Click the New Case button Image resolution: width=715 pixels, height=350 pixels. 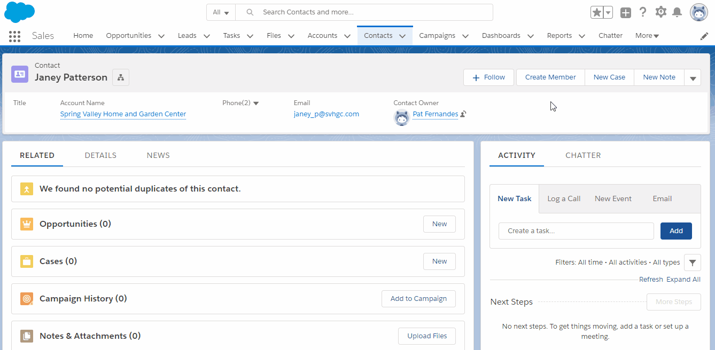click(x=609, y=77)
